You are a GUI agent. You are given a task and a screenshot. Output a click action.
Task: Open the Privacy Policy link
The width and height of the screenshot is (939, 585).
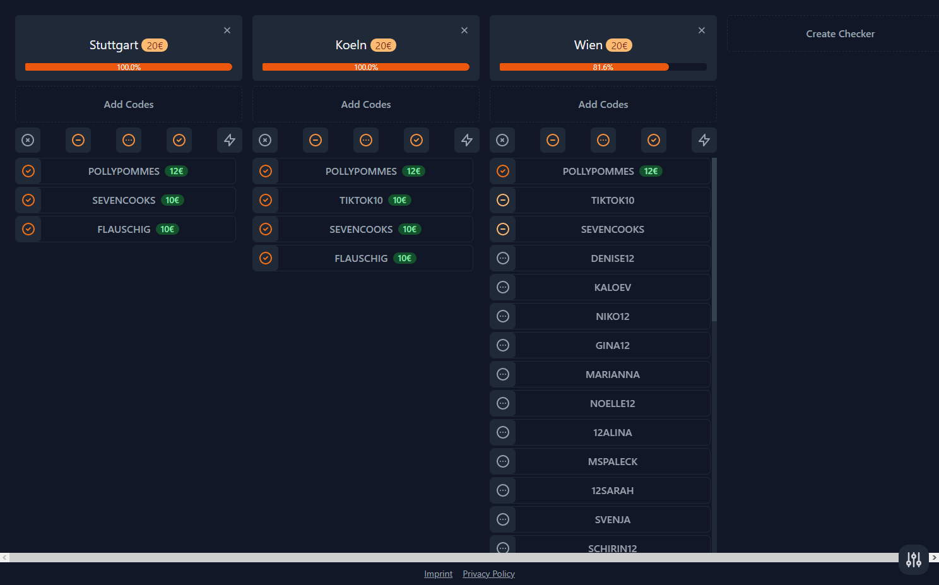pos(488,574)
